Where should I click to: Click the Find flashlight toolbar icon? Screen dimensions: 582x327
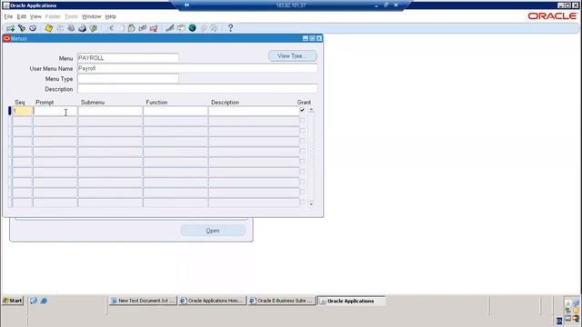(22, 28)
